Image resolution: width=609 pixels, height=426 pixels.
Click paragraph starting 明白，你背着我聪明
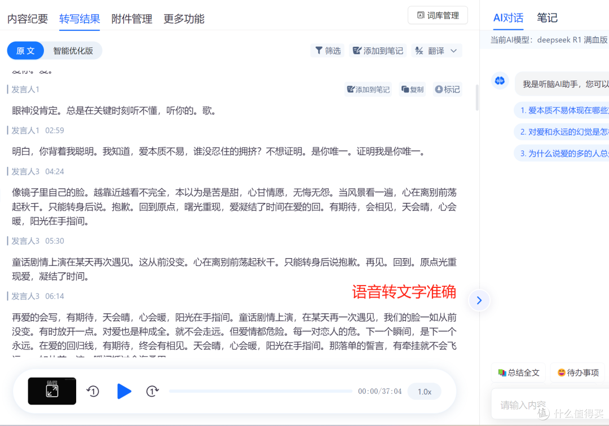pyautogui.click(x=219, y=152)
